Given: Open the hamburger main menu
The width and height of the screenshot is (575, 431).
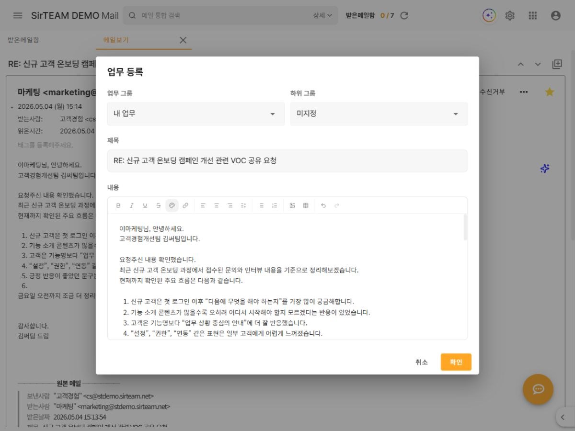Looking at the screenshot, I should coord(18,15).
